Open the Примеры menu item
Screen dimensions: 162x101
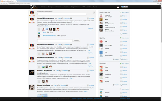pyautogui.click(x=51, y=7)
